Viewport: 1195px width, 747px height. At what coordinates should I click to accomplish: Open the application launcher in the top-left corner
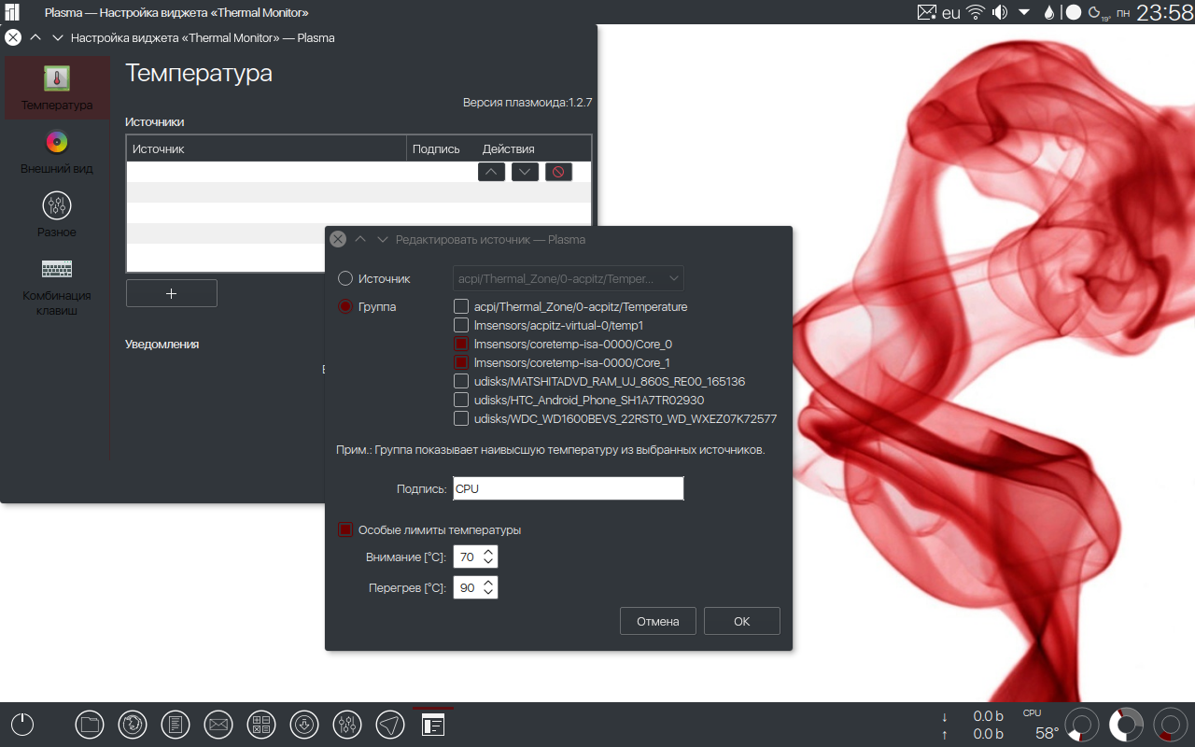click(x=12, y=12)
